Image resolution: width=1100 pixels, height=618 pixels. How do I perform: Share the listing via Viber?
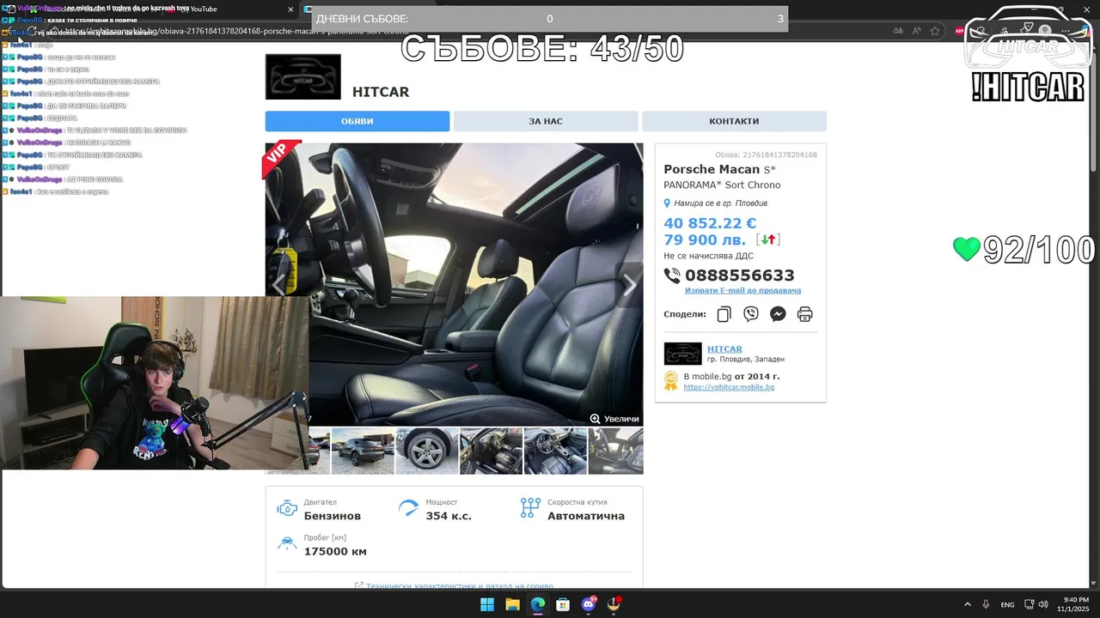pyautogui.click(x=751, y=314)
